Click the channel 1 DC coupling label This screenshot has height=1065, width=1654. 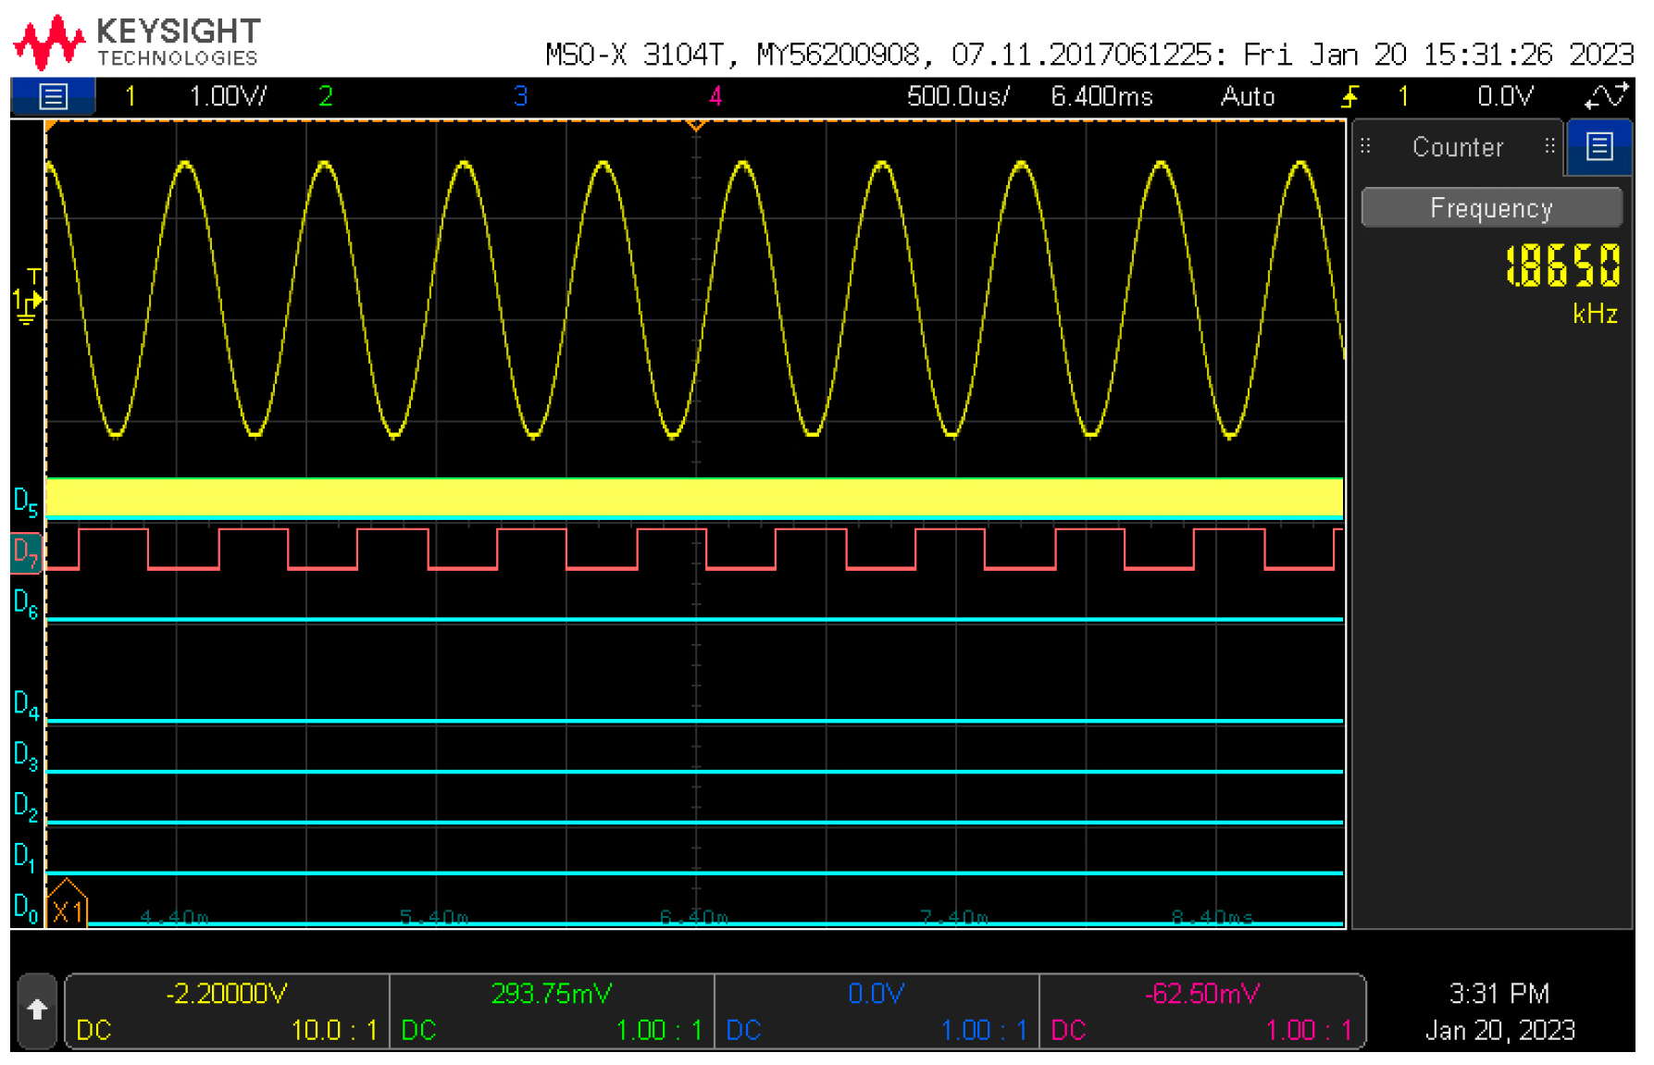[93, 1031]
